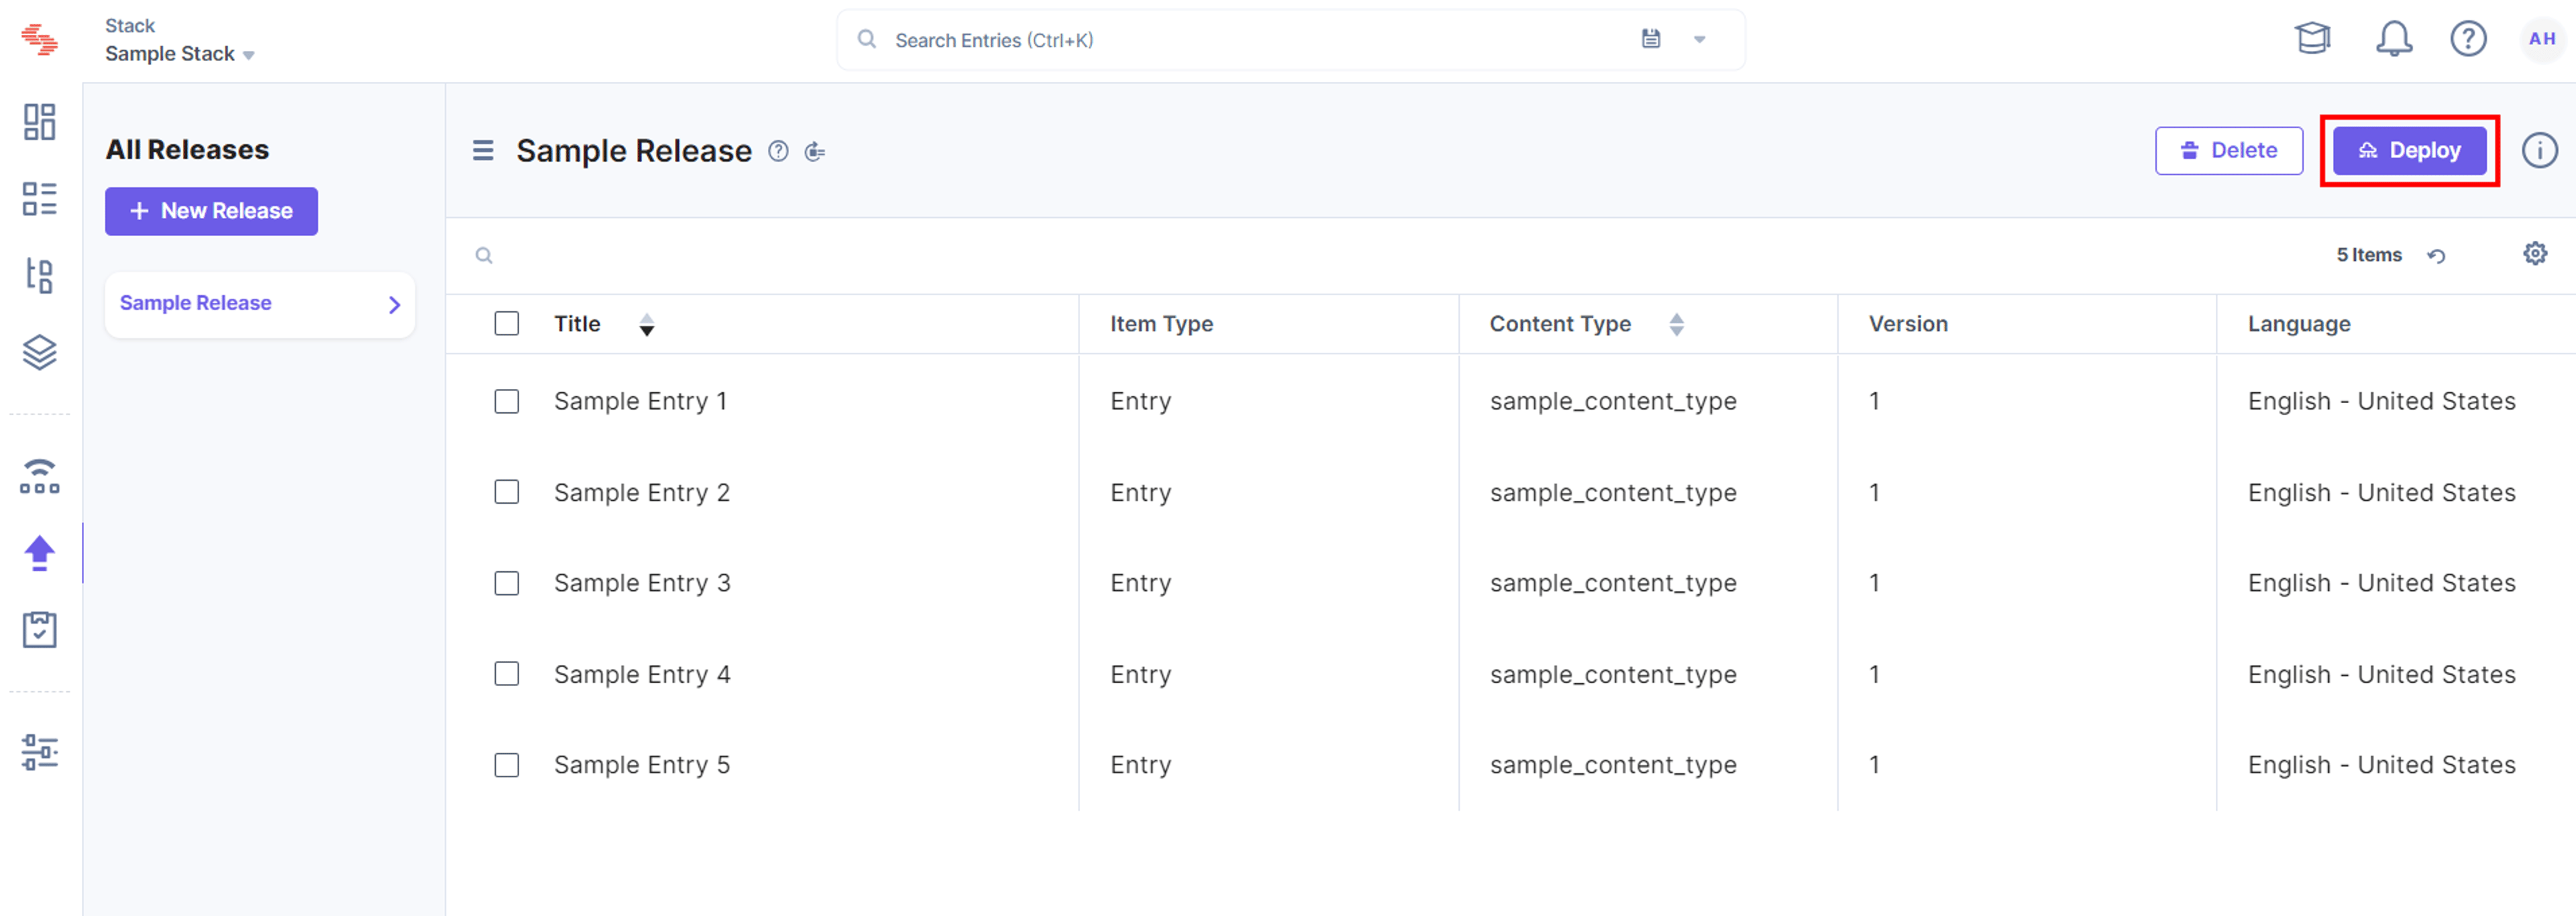Image resolution: width=2576 pixels, height=916 pixels.
Task: Click the Language column header
Action: click(x=2298, y=324)
